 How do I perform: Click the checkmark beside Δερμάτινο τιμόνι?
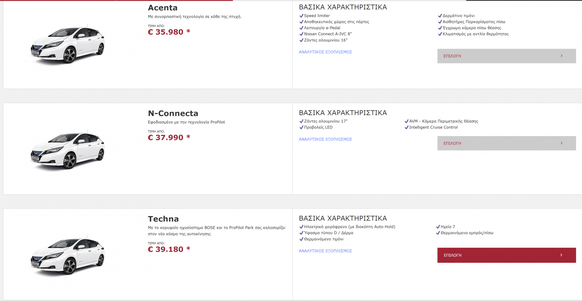(x=440, y=16)
